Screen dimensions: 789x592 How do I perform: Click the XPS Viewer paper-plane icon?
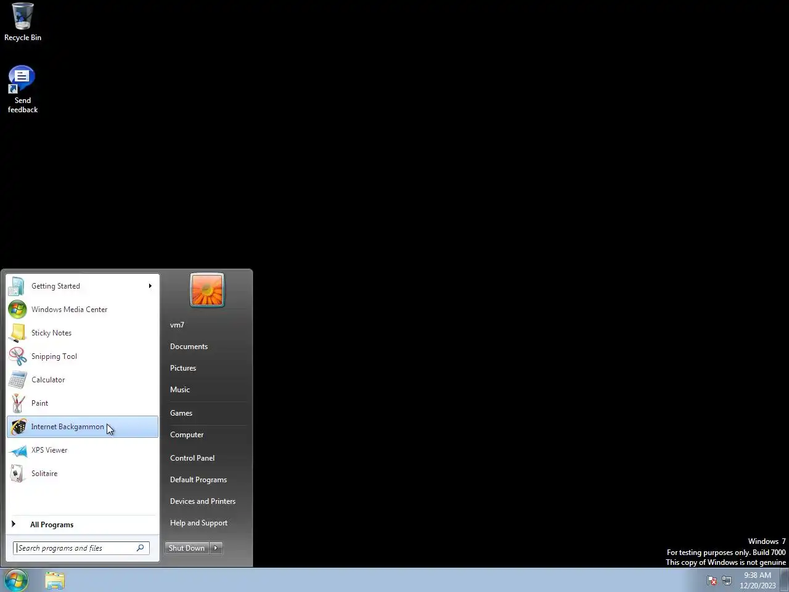17,450
